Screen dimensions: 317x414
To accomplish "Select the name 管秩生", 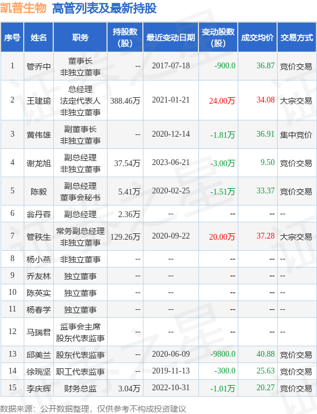I will click(x=39, y=237).
